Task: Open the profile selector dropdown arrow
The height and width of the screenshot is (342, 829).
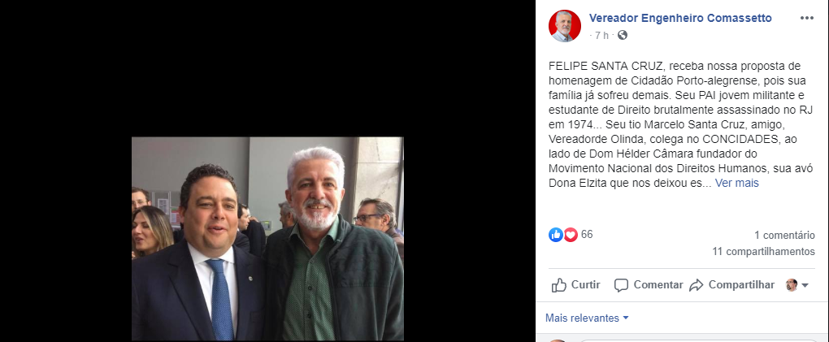Action: (x=805, y=285)
